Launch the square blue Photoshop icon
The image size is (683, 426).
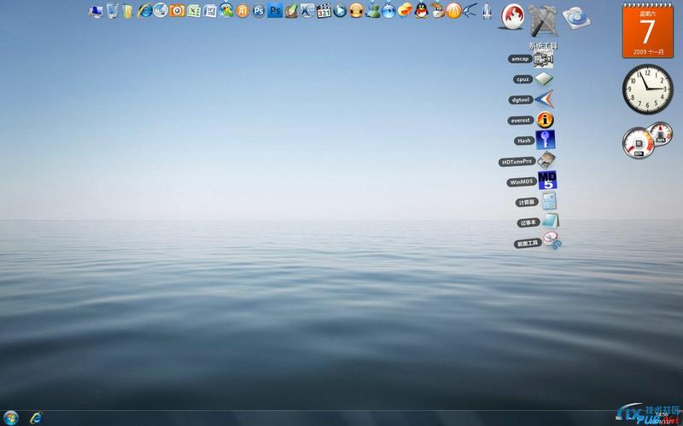275,10
